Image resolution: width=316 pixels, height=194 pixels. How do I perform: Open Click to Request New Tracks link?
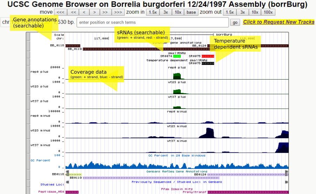279,22
